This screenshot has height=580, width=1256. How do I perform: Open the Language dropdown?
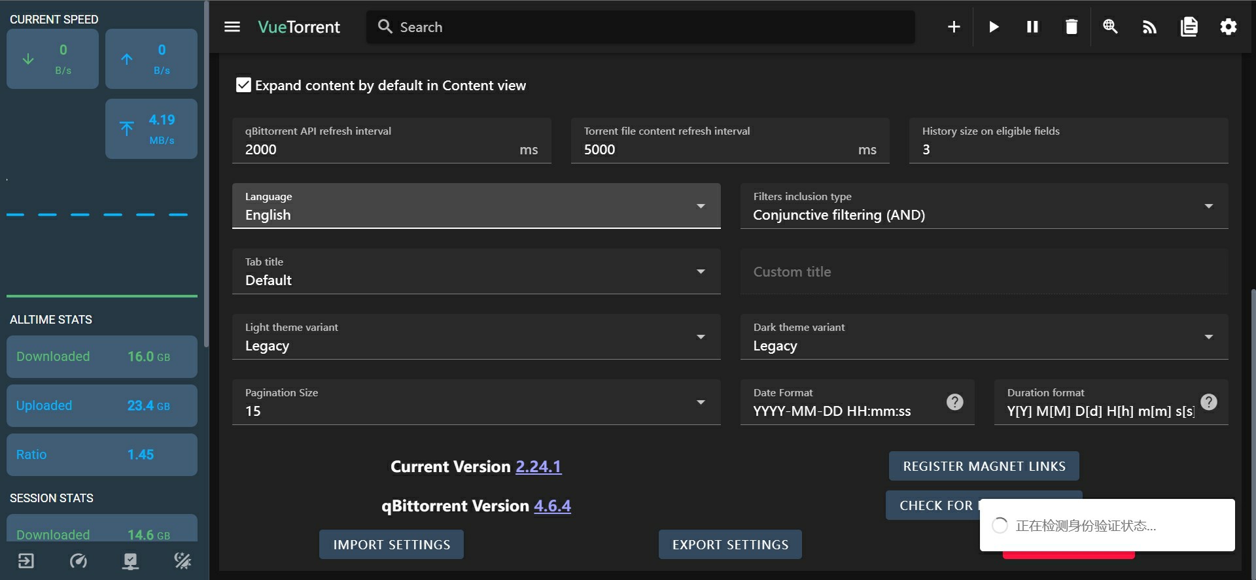click(x=476, y=206)
